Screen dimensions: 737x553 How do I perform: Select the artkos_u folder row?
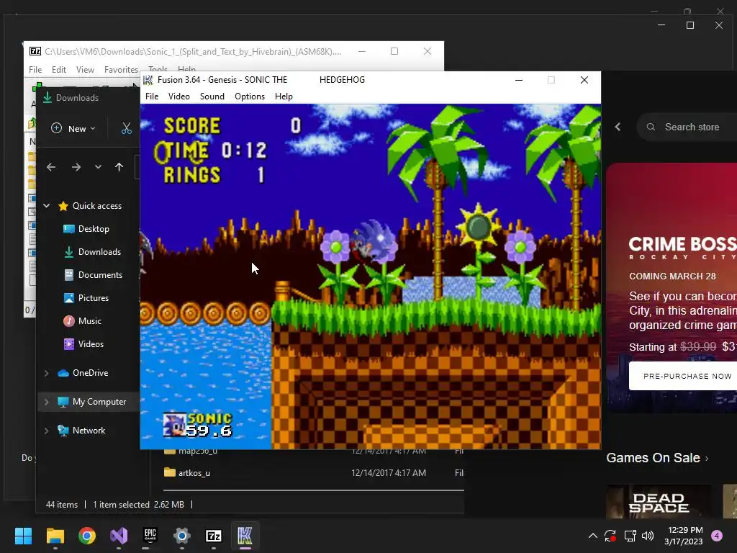pos(314,472)
